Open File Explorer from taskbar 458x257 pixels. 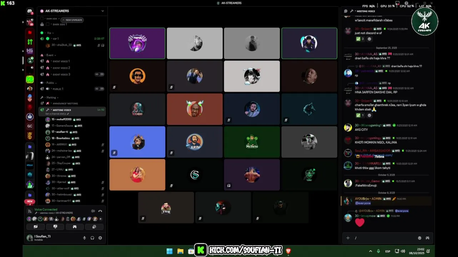180,251
